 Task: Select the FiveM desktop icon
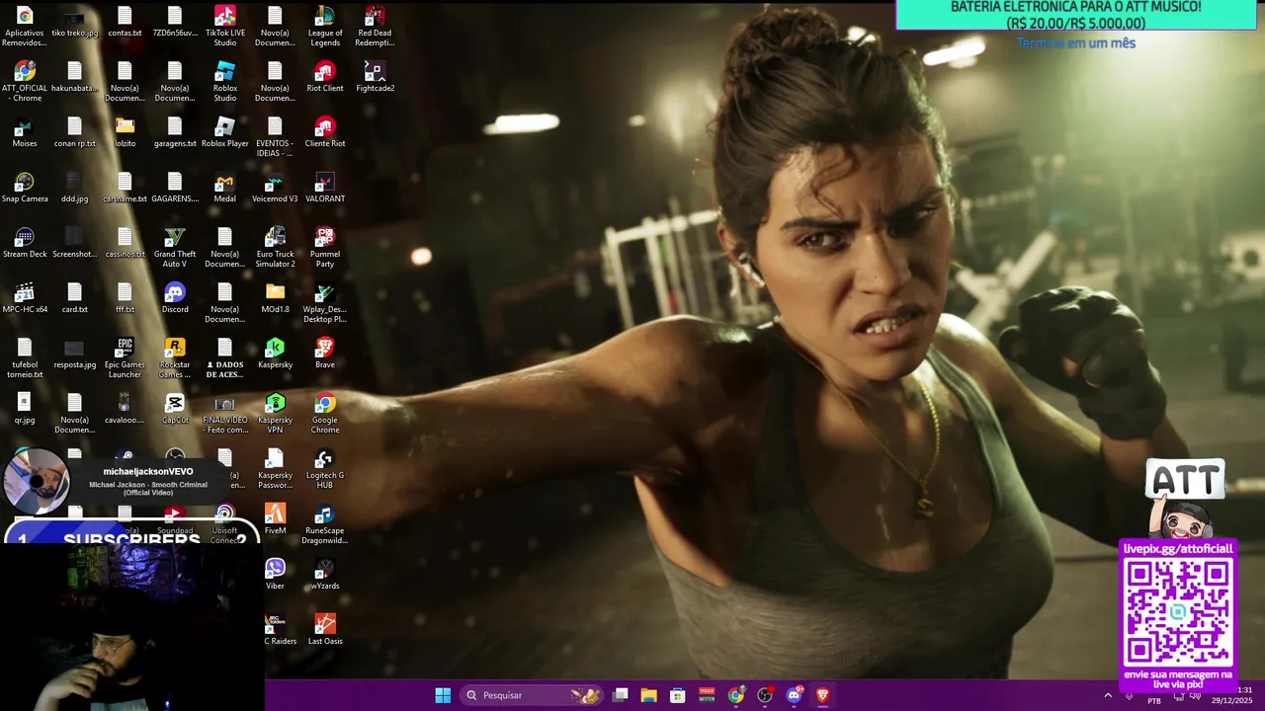click(x=275, y=519)
